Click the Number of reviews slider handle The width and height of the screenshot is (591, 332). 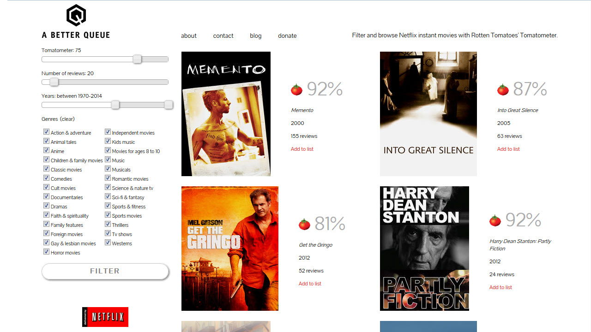coord(54,82)
